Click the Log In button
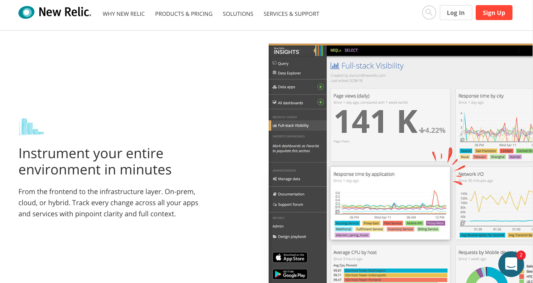This screenshot has width=533, height=283. tap(456, 12)
